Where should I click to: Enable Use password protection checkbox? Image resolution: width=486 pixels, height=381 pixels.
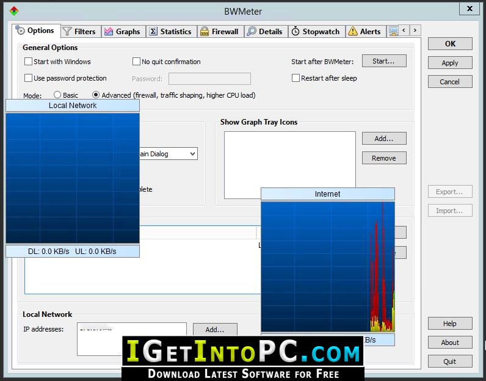(x=28, y=78)
